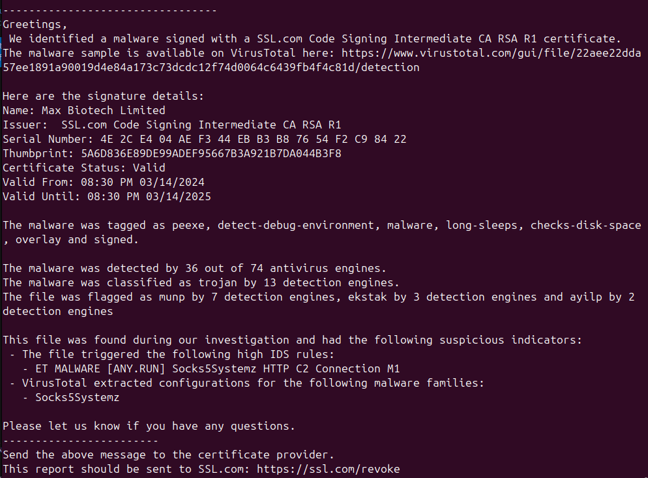The height and width of the screenshot is (478, 648).
Task: Click the top dashed separator line
Action: [110, 10]
